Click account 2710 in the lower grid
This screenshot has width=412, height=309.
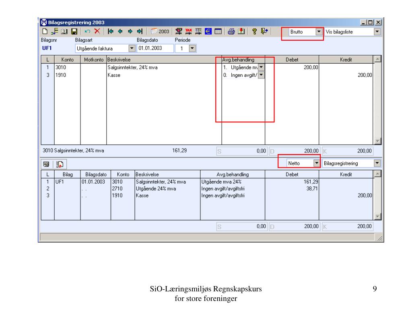[117, 189]
